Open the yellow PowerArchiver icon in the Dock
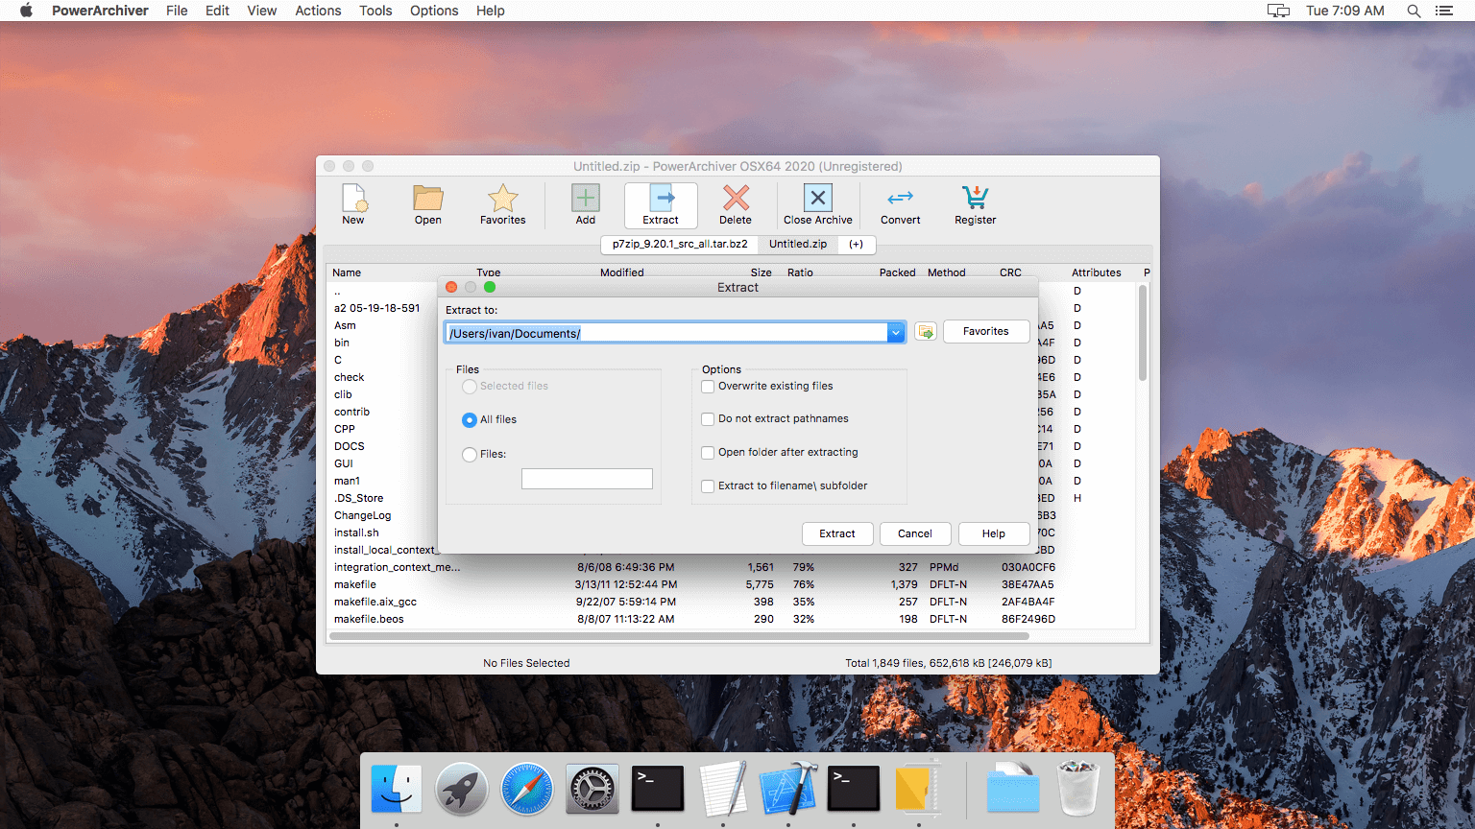This screenshot has height=829, width=1475. click(919, 790)
